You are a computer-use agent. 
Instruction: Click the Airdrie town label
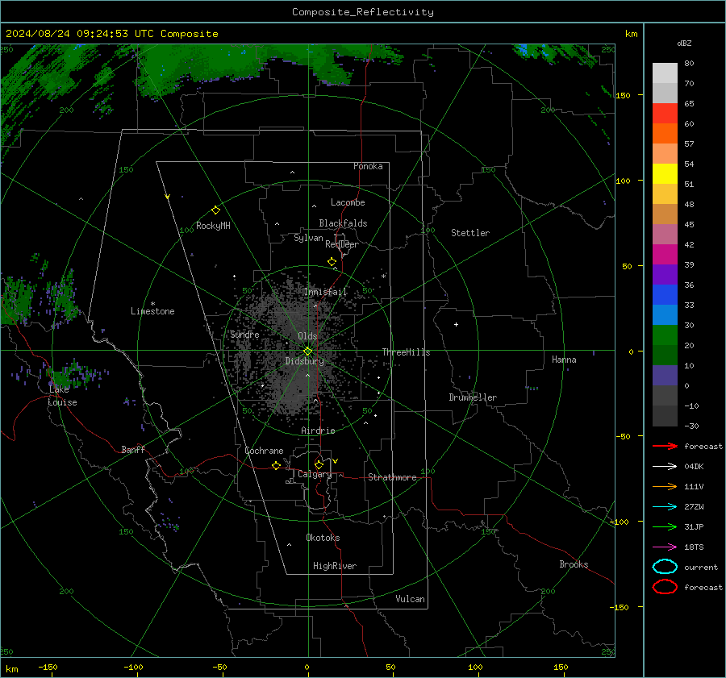[x=318, y=431]
